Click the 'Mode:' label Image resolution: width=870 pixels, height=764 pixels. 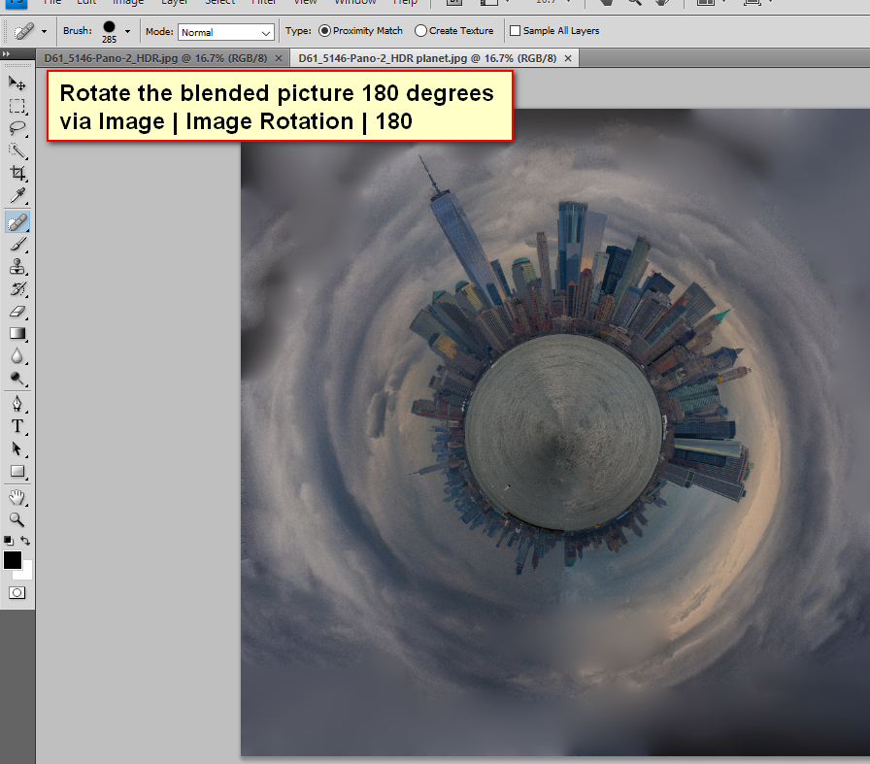coord(159,32)
